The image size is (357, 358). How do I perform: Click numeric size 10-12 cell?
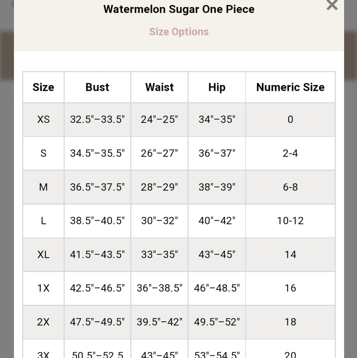click(x=290, y=221)
